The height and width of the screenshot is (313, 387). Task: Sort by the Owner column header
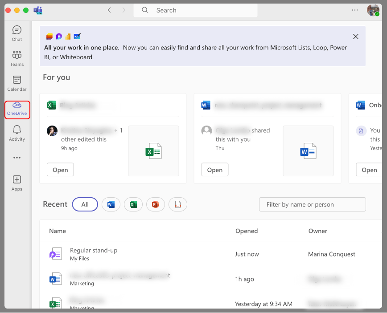coord(317,231)
